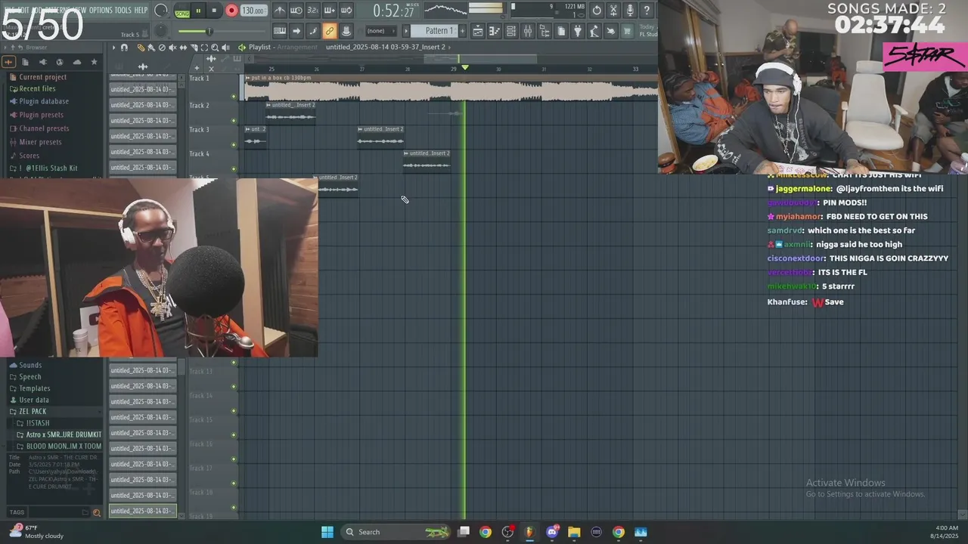
Task: Select the magnifier Zoom tool
Action: coord(215,48)
